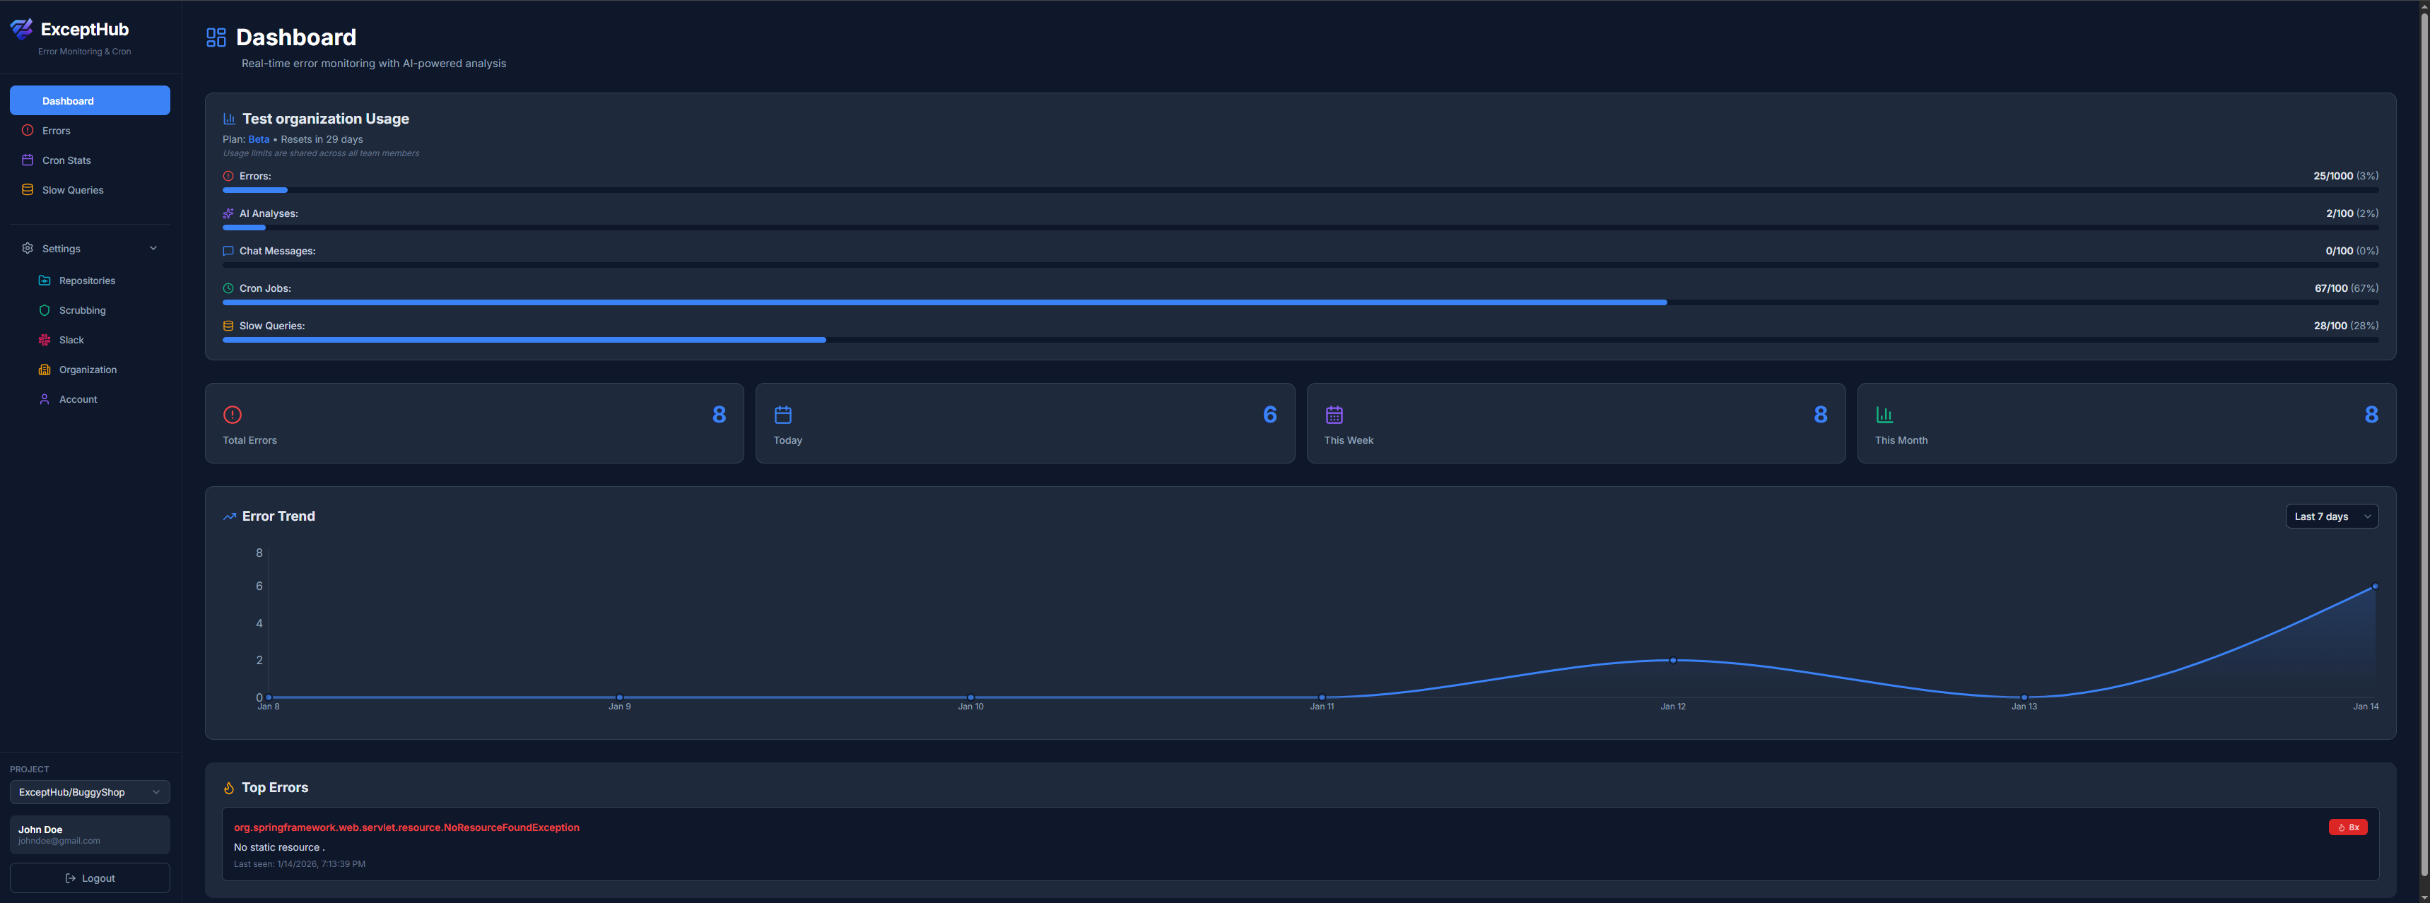
Task: Open the Beta plan link
Action: pyautogui.click(x=259, y=138)
